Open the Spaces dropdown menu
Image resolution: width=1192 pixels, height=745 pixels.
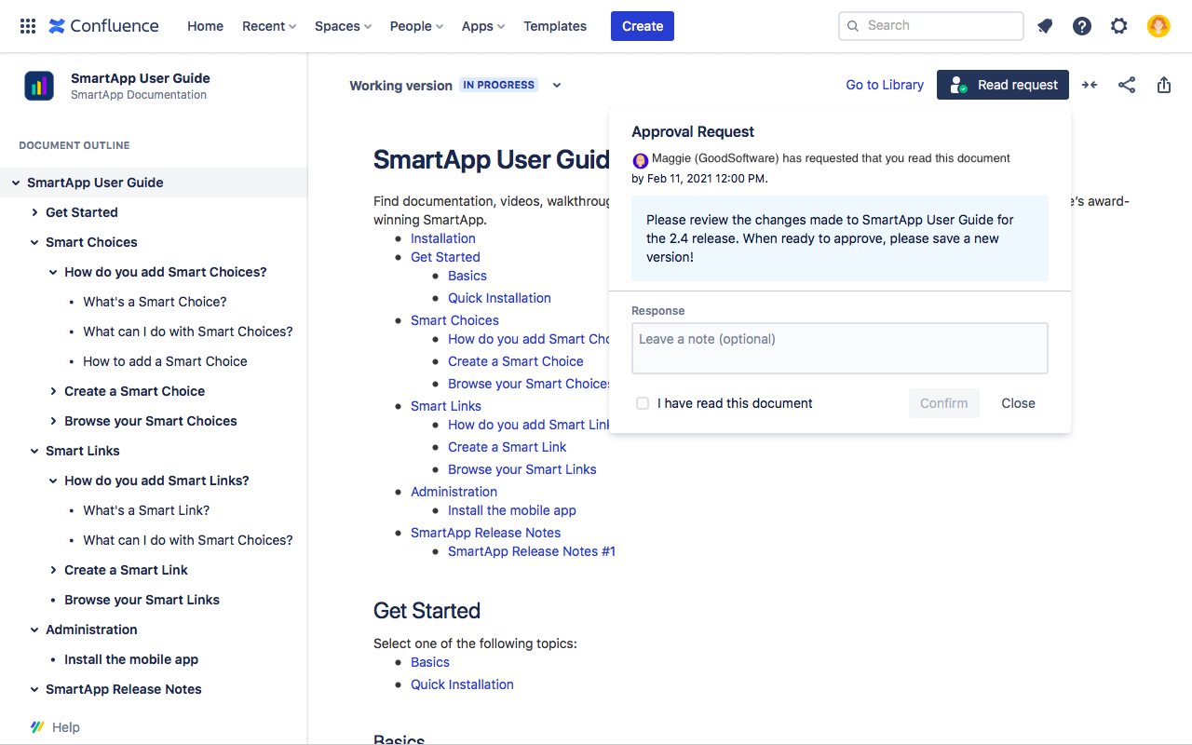pos(343,25)
